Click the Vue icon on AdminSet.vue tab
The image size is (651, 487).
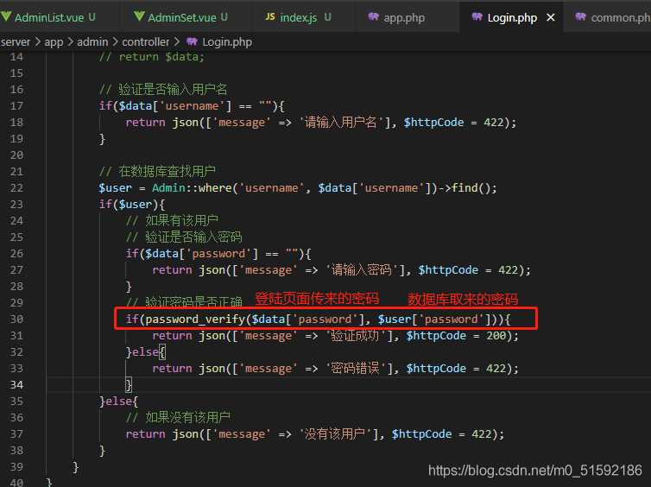(x=140, y=16)
